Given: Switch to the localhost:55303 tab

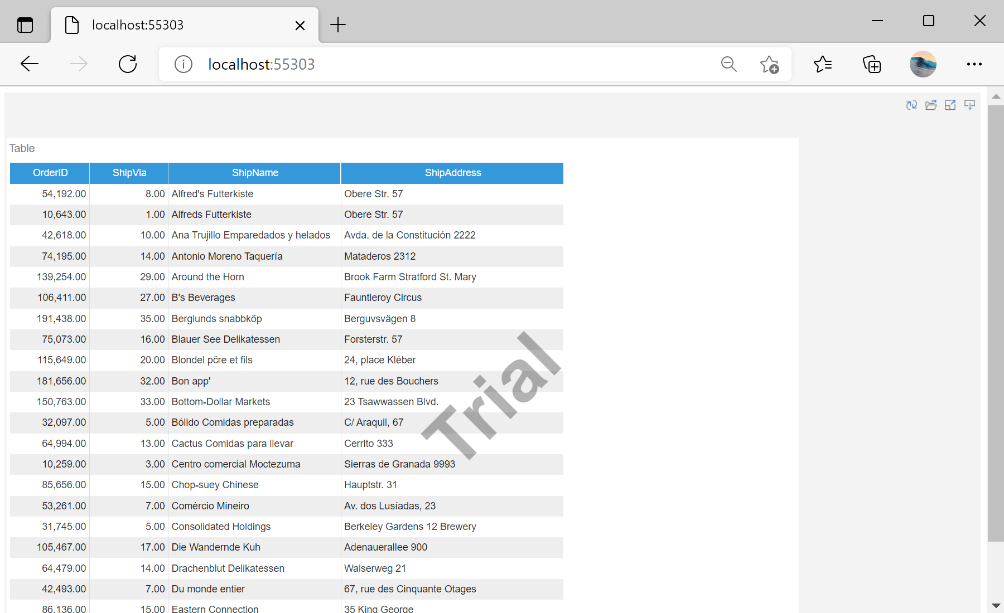Looking at the screenshot, I should [167, 25].
